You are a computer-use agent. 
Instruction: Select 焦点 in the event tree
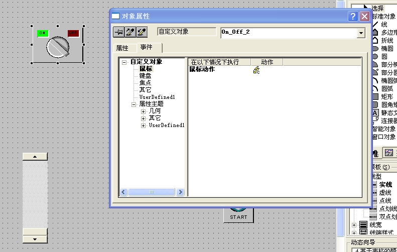pos(146,83)
